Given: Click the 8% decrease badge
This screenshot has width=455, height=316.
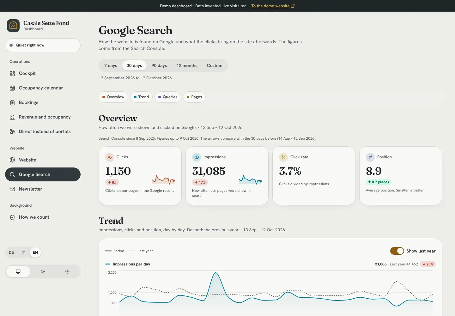Looking at the screenshot, I should point(112,182).
